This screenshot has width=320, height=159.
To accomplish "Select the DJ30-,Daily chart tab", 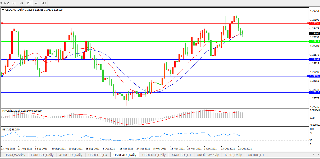I will point(233,155).
